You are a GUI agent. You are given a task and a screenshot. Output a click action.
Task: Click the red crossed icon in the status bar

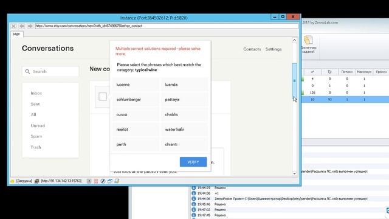pos(96,181)
